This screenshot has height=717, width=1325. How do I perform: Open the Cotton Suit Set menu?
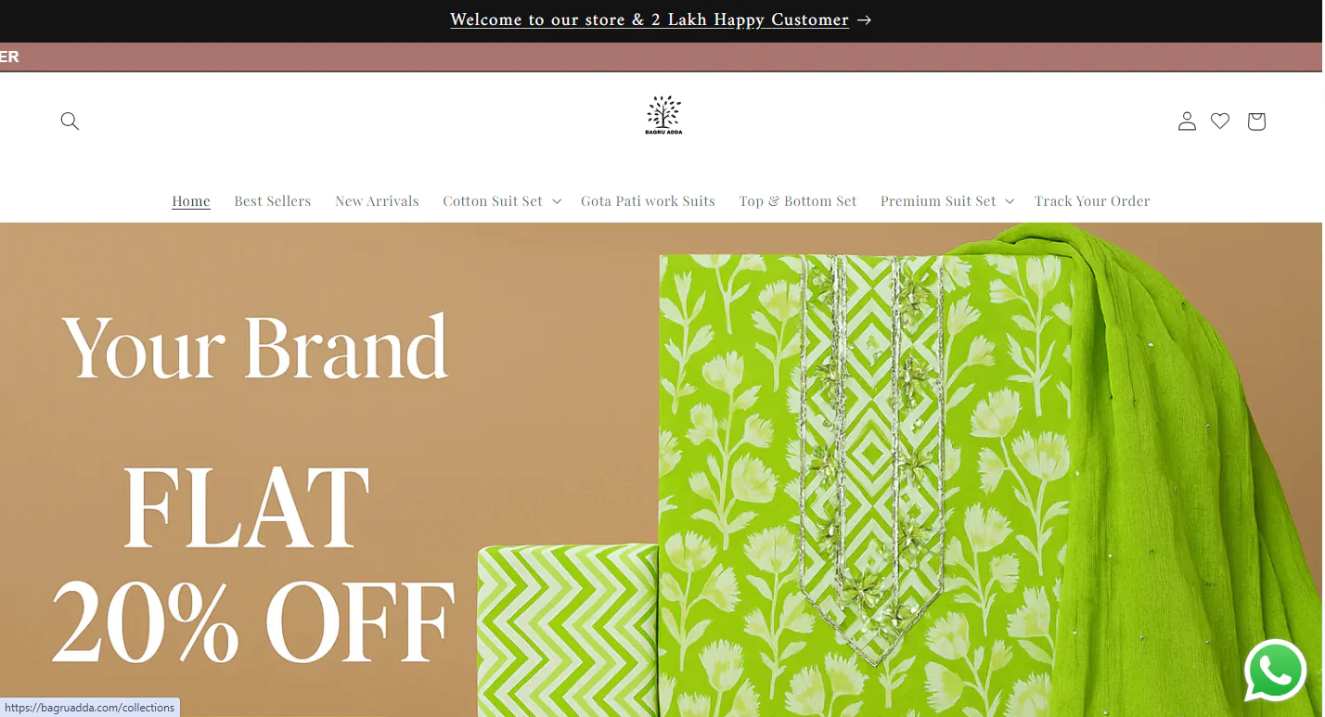pyautogui.click(x=493, y=201)
